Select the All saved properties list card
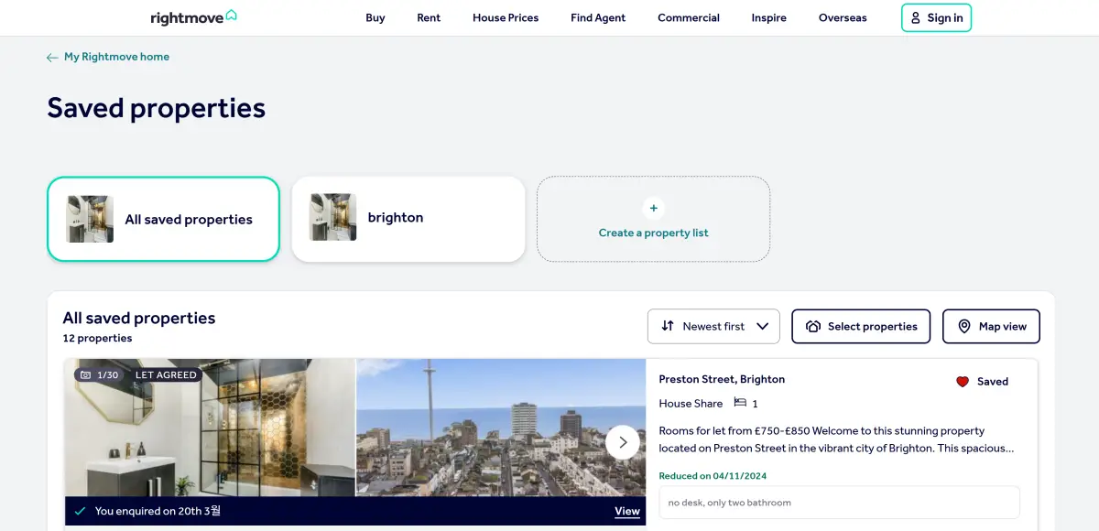This screenshot has width=1099, height=531. (163, 219)
